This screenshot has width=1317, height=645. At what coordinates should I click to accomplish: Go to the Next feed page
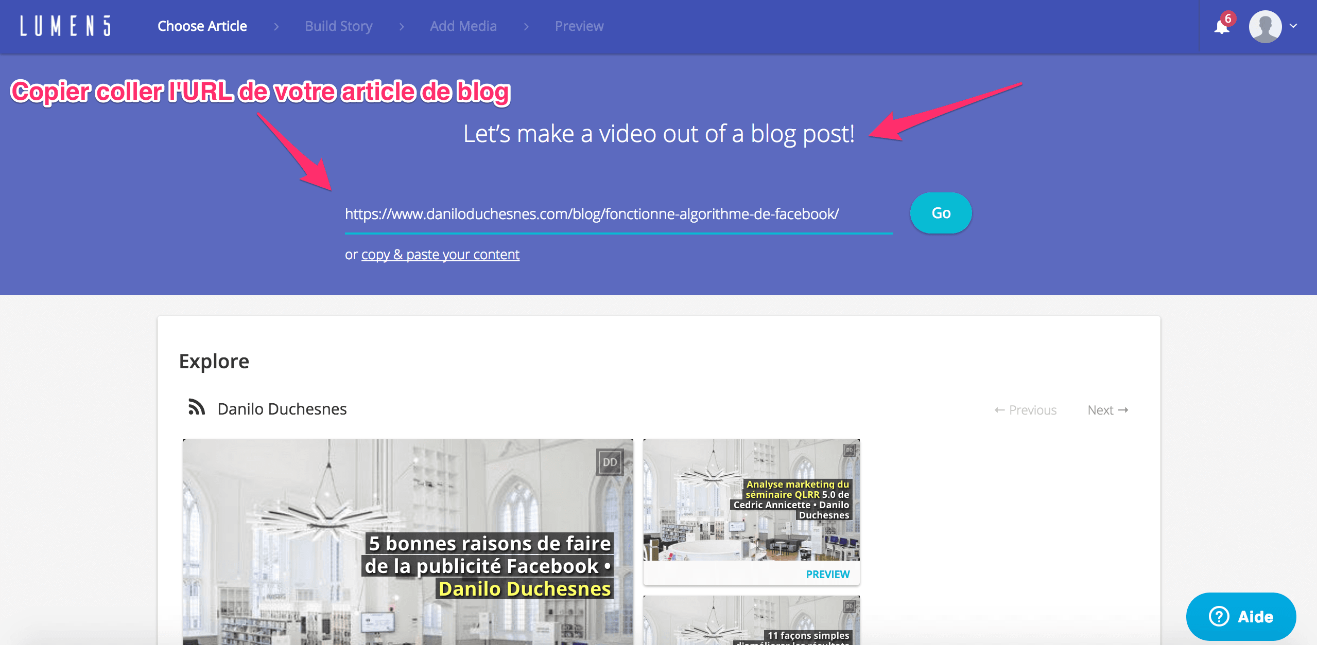tap(1108, 410)
